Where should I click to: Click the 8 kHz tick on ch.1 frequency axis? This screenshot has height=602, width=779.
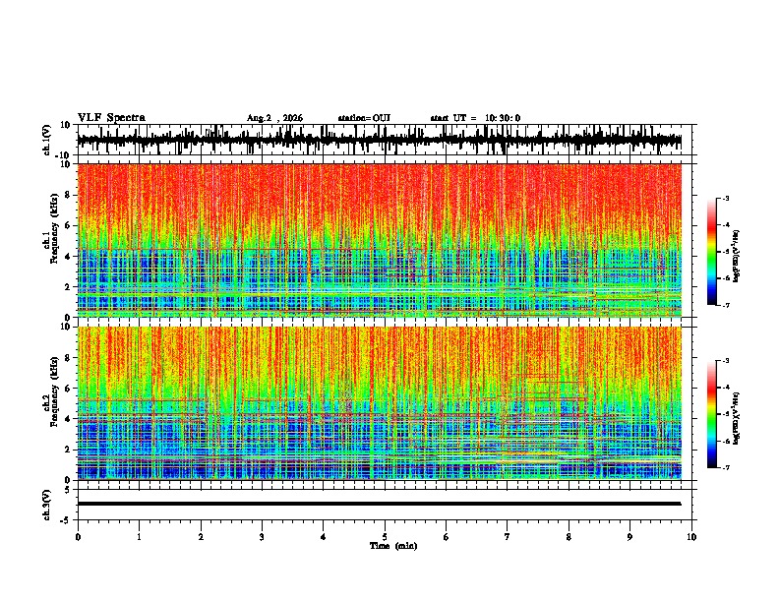[68, 195]
